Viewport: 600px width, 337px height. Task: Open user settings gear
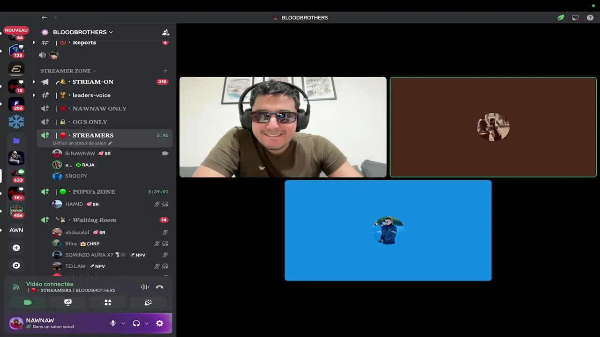(x=159, y=323)
